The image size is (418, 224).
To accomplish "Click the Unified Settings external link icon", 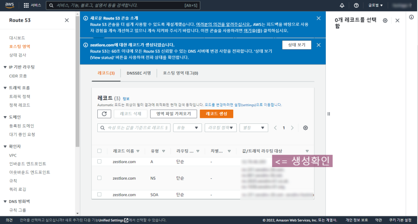I will pyautogui.click(x=126, y=220).
